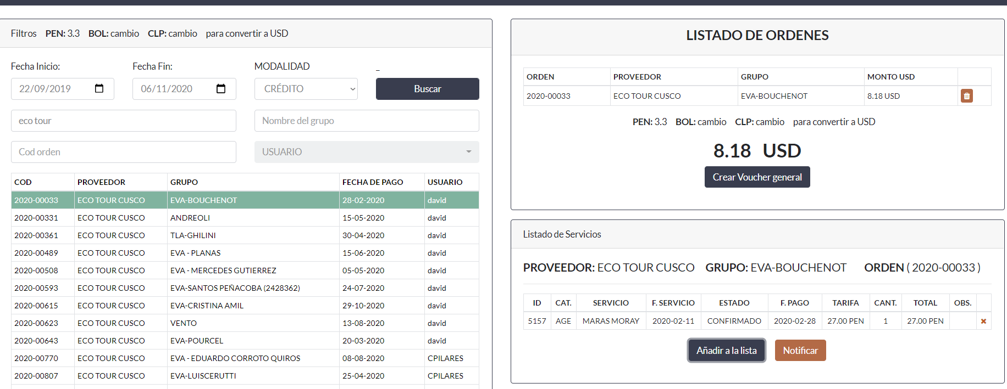
Task: Expand the MODALIDAD dropdown
Action: point(306,89)
